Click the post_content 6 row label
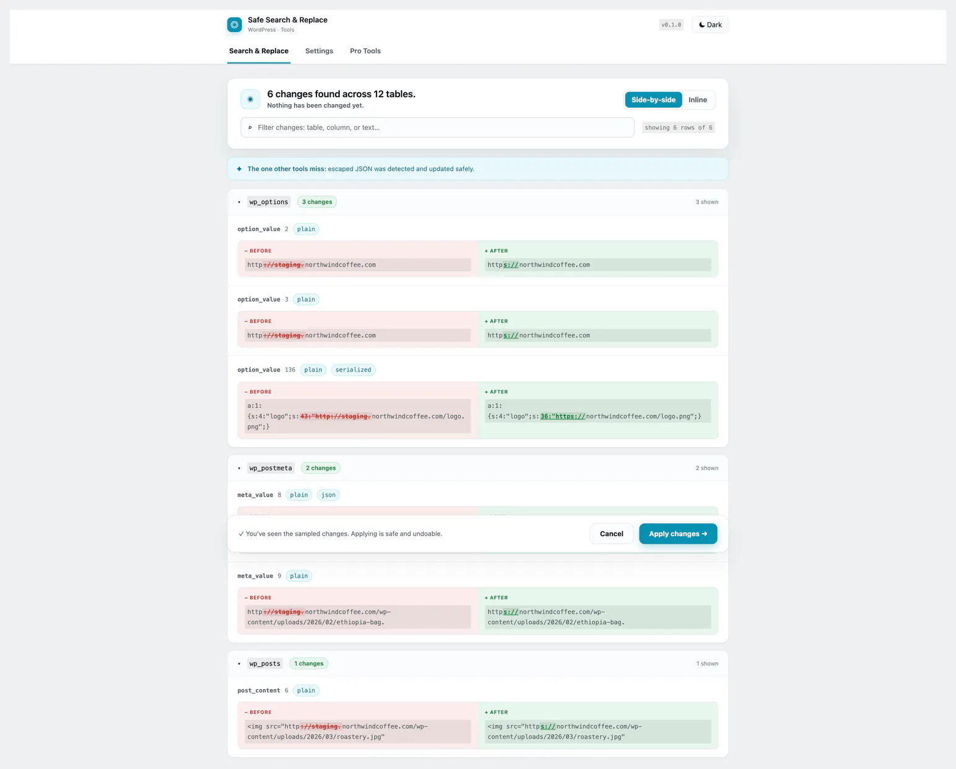Image resolution: width=956 pixels, height=769 pixels. (x=263, y=690)
